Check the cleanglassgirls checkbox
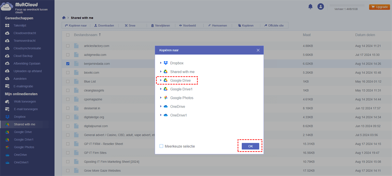Screen dimensions: 392x176 [68, 90]
